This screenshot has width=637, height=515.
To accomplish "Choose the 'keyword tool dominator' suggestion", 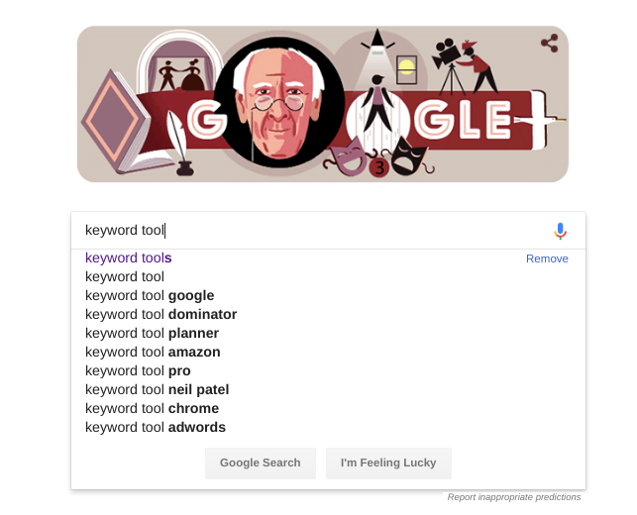I will [160, 314].
